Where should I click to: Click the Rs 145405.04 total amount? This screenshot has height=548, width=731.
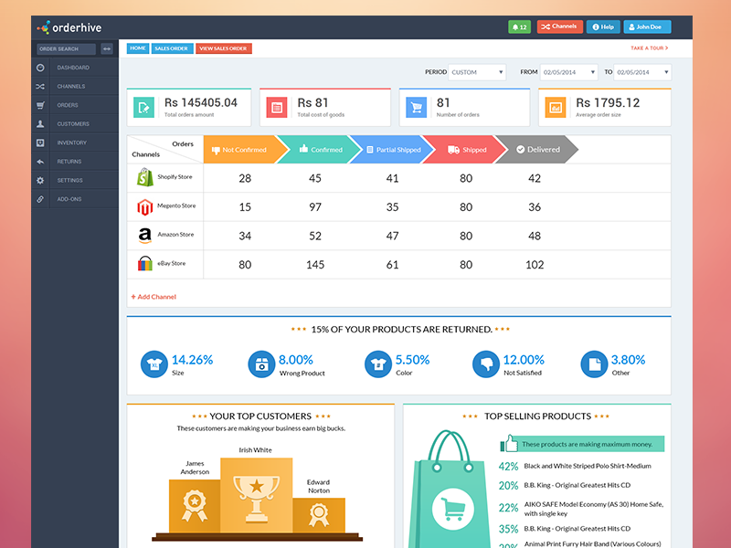(201, 102)
